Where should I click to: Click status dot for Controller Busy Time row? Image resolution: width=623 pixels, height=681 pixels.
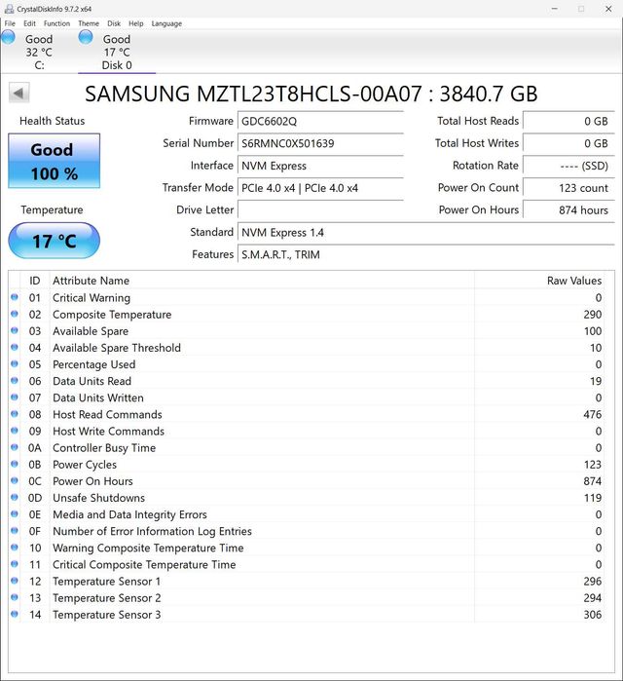(15, 447)
